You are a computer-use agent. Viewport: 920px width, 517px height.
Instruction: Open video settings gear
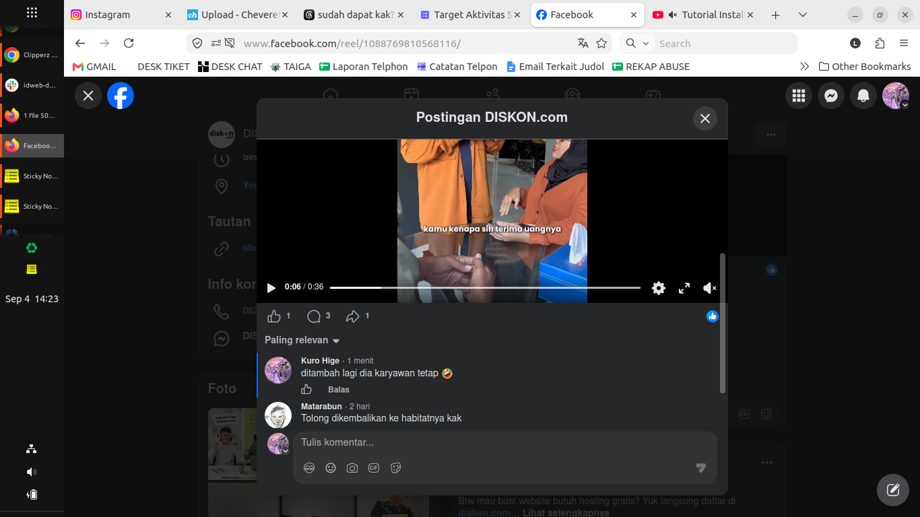click(x=659, y=288)
